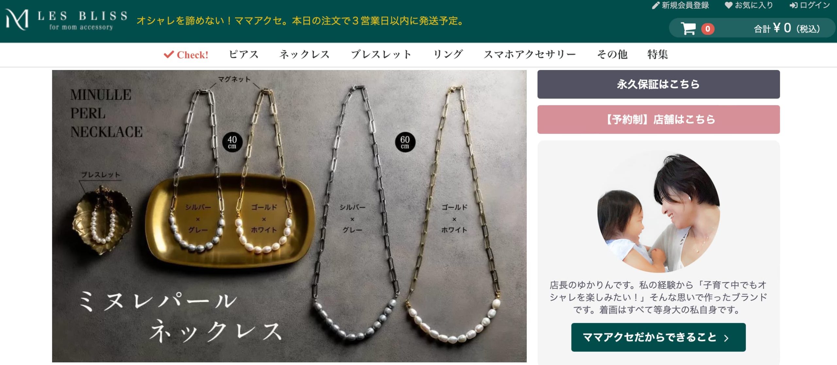
Task: Open the その他 menu
Action: click(x=612, y=54)
